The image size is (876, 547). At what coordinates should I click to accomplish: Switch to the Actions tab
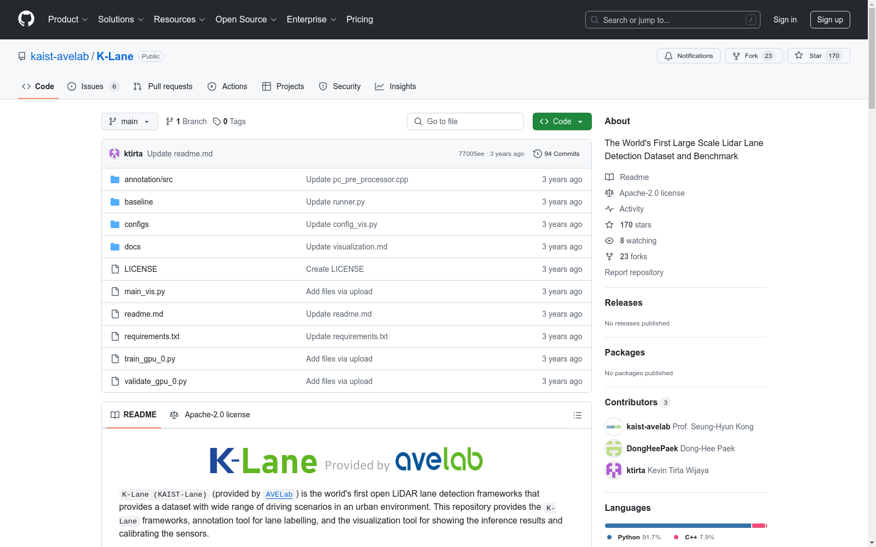click(228, 86)
